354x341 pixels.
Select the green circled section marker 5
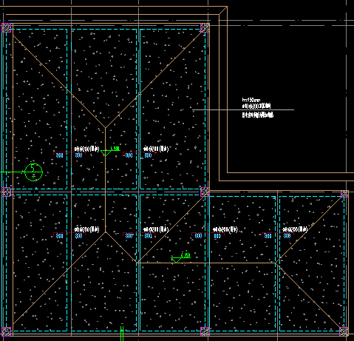pyautogui.click(x=34, y=172)
